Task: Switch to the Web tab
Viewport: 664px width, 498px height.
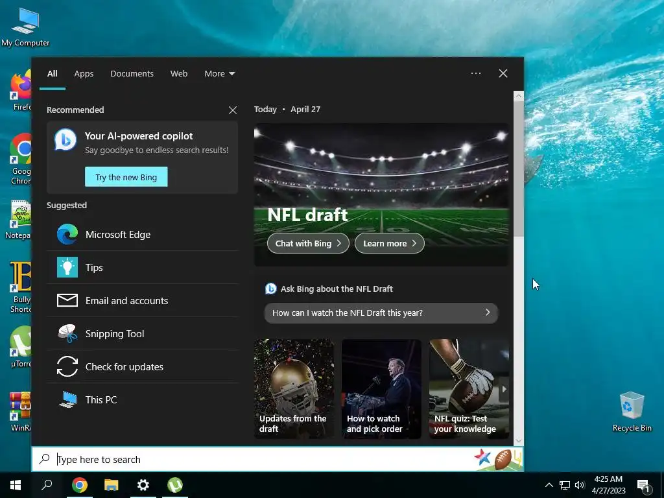Action: tap(179, 73)
